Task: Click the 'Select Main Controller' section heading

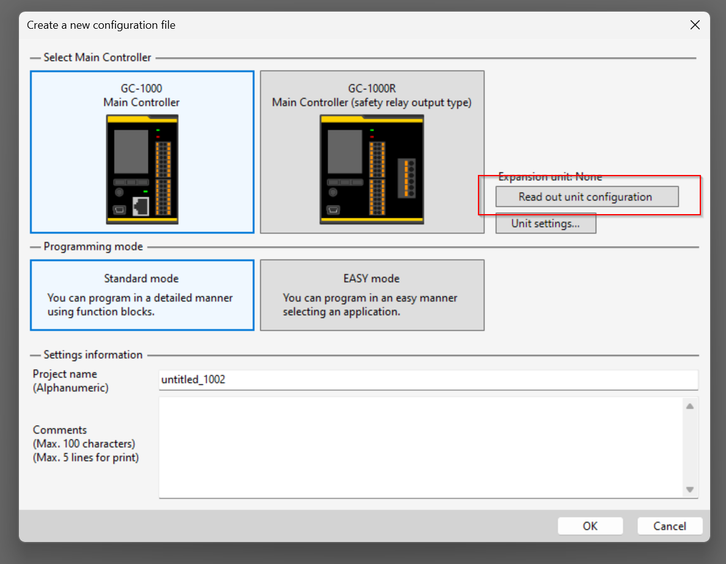Action: (97, 58)
